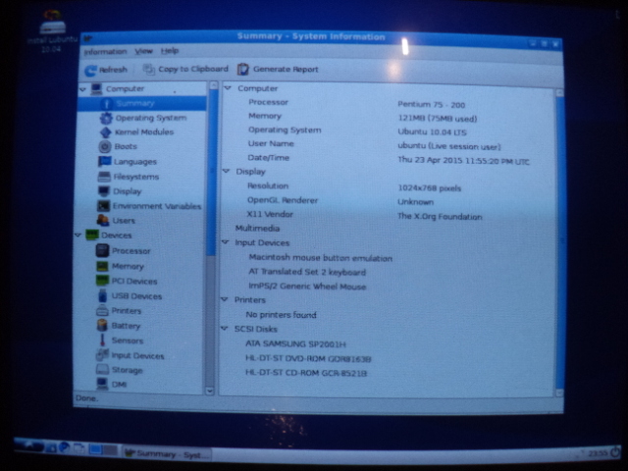Select the PCI Devices icon
The width and height of the screenshot is (628, 471).
[x=102, y=281]
